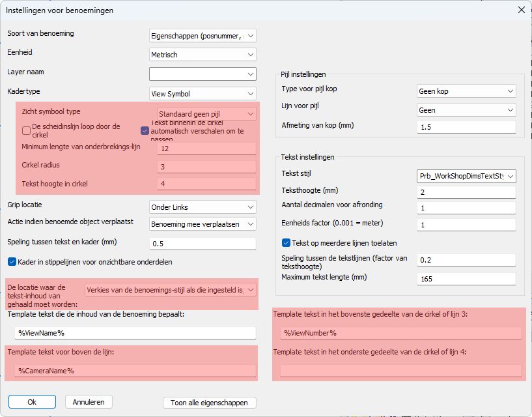Click the Cirkel radius input field
The width and height of the screenshot is (532, 417).
[206, 166]
